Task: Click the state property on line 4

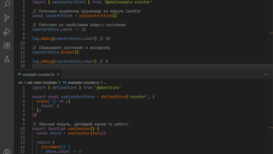Action: [x=42, y=102]
